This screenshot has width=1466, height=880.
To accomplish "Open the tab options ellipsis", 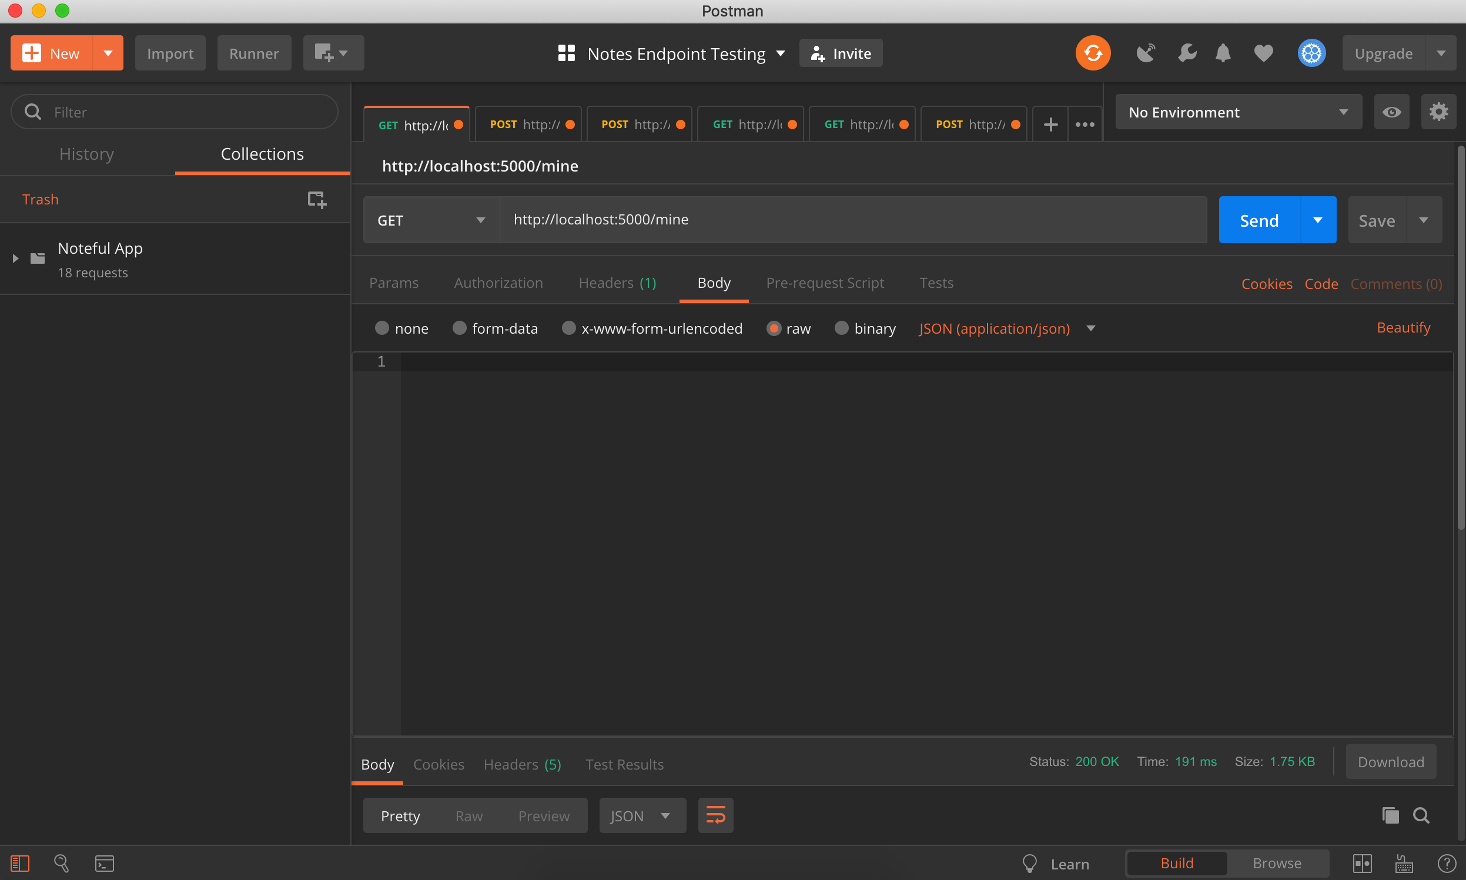I will [1085, 125].
